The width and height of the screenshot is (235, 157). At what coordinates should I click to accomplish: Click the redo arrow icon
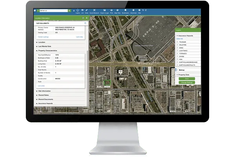point(146,10)
